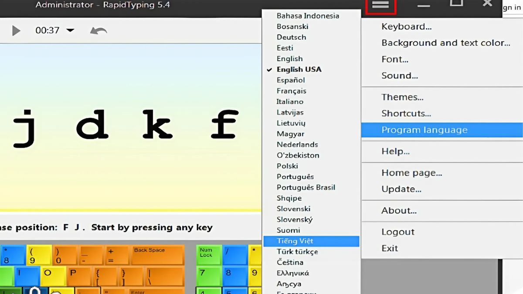Expand the Program language submenu

(442, 130)
